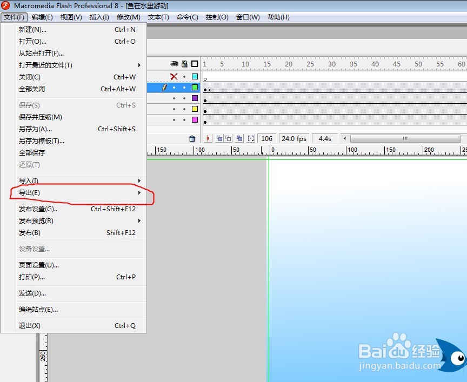Expand 打开最近的文件(T) submenu
This screenshot has width=467, height=382.
[x=81, y=65]
